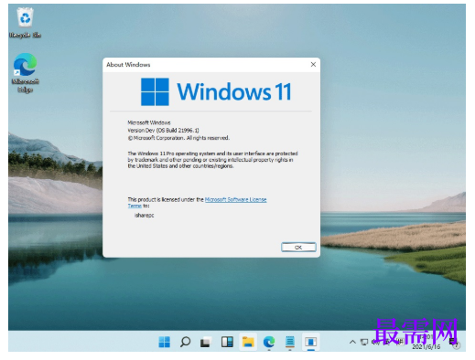Show hidden tray icons chevron
Viewport: 475px width, 360px height.
pyautogui.click(x=352, y=342)
